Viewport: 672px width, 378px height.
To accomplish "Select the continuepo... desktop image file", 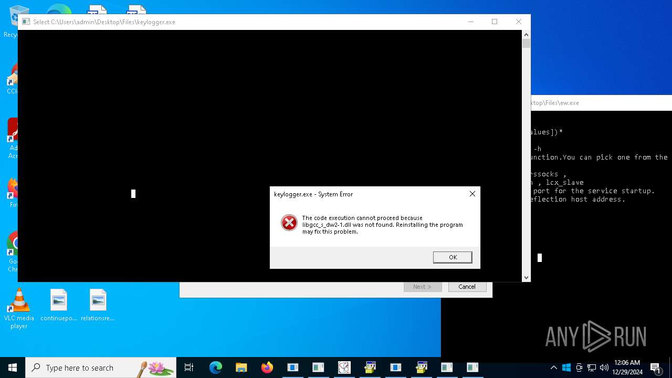I will pos(59,305).
